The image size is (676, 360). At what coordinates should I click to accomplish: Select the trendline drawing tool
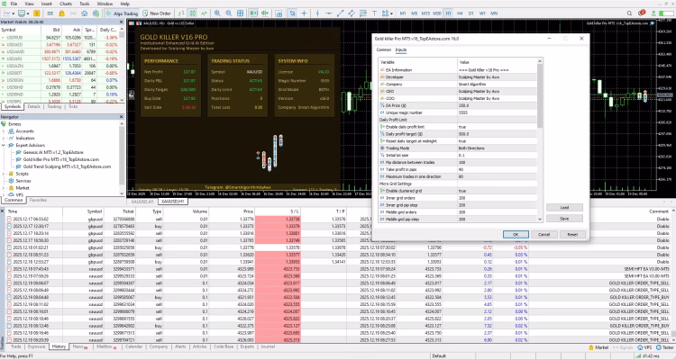pos(340,13)
